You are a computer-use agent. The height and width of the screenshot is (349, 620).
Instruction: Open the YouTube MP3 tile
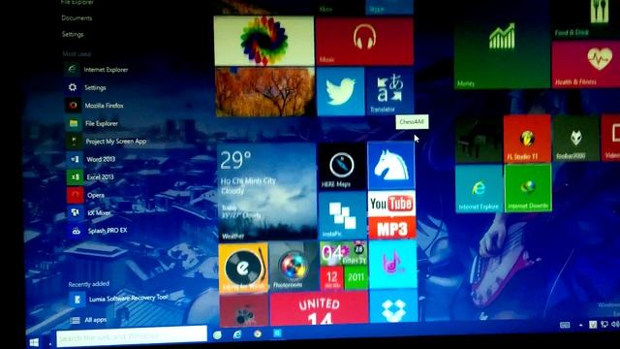coord(391,215)
